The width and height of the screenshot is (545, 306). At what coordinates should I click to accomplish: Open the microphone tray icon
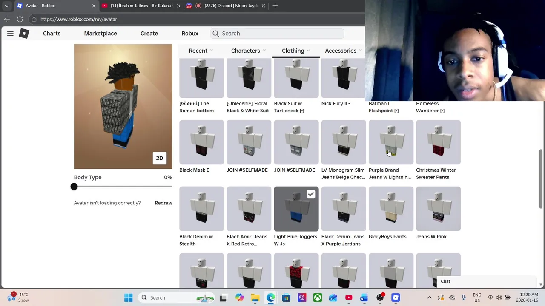464,298
